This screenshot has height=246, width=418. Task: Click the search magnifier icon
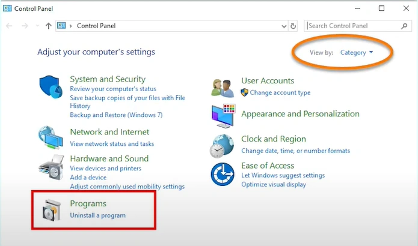pyautogui.click(x=404, y=26)
